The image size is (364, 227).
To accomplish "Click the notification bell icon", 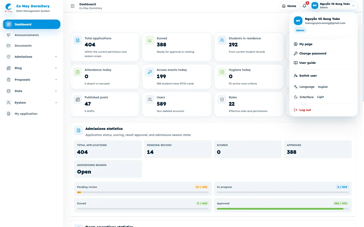I will click(304, 6).
